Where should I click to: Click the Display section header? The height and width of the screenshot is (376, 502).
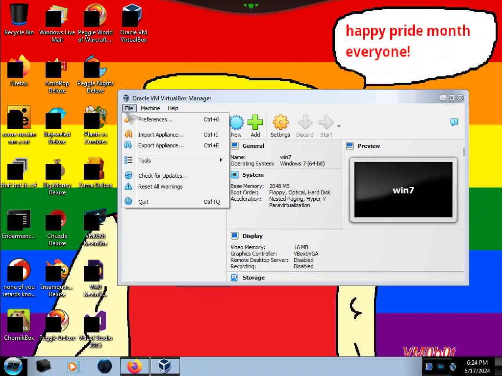click(252, 236)
